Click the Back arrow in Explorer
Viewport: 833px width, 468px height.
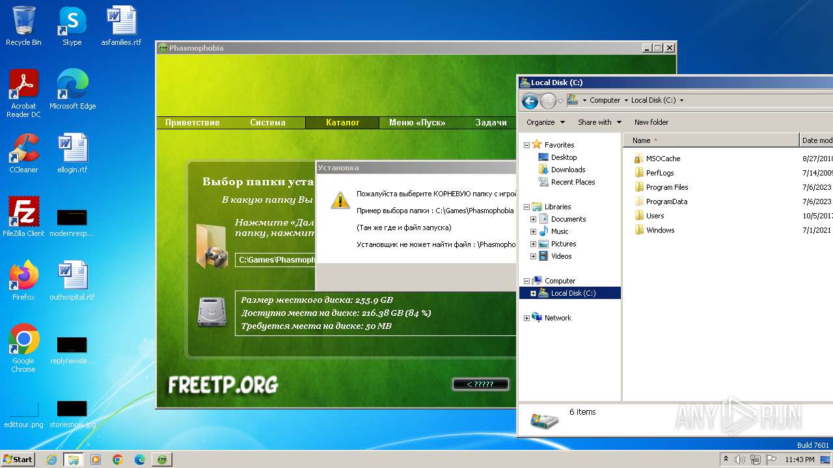coord(530,101)
